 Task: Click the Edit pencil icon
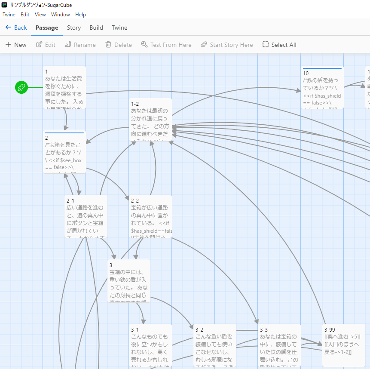(x=39, y=44)
